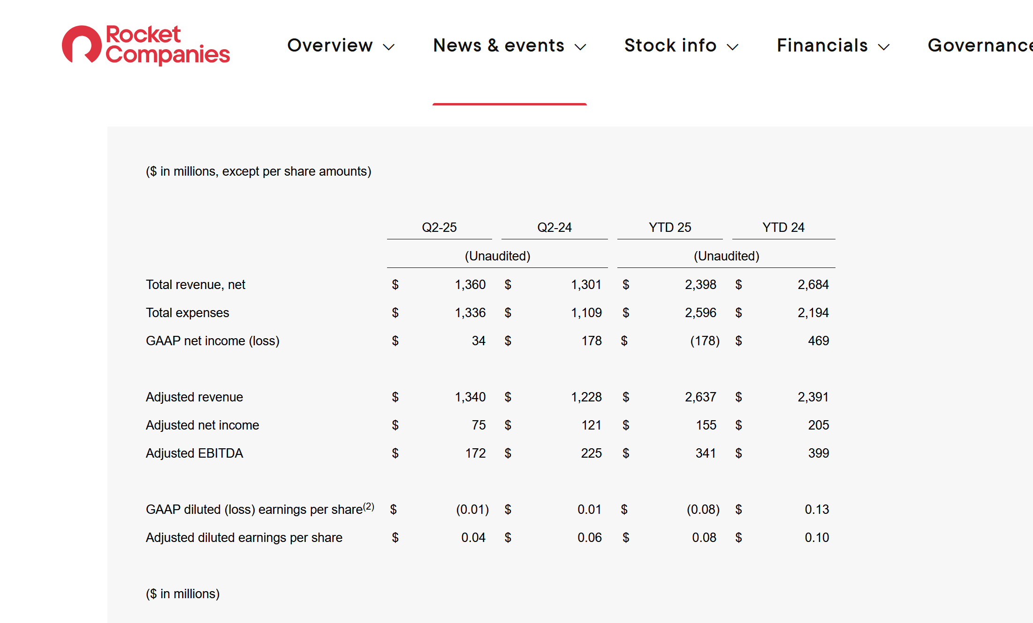Click the Q2-25 column header
This screenshot has height=623, width=1033.
tap(439, 228)
